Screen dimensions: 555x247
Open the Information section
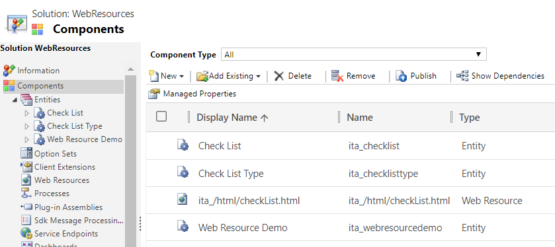(38, 71)
